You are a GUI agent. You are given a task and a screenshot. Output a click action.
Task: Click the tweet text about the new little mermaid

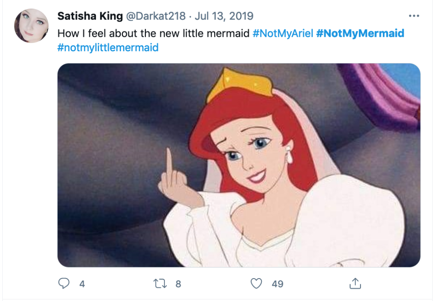(154, 33)
